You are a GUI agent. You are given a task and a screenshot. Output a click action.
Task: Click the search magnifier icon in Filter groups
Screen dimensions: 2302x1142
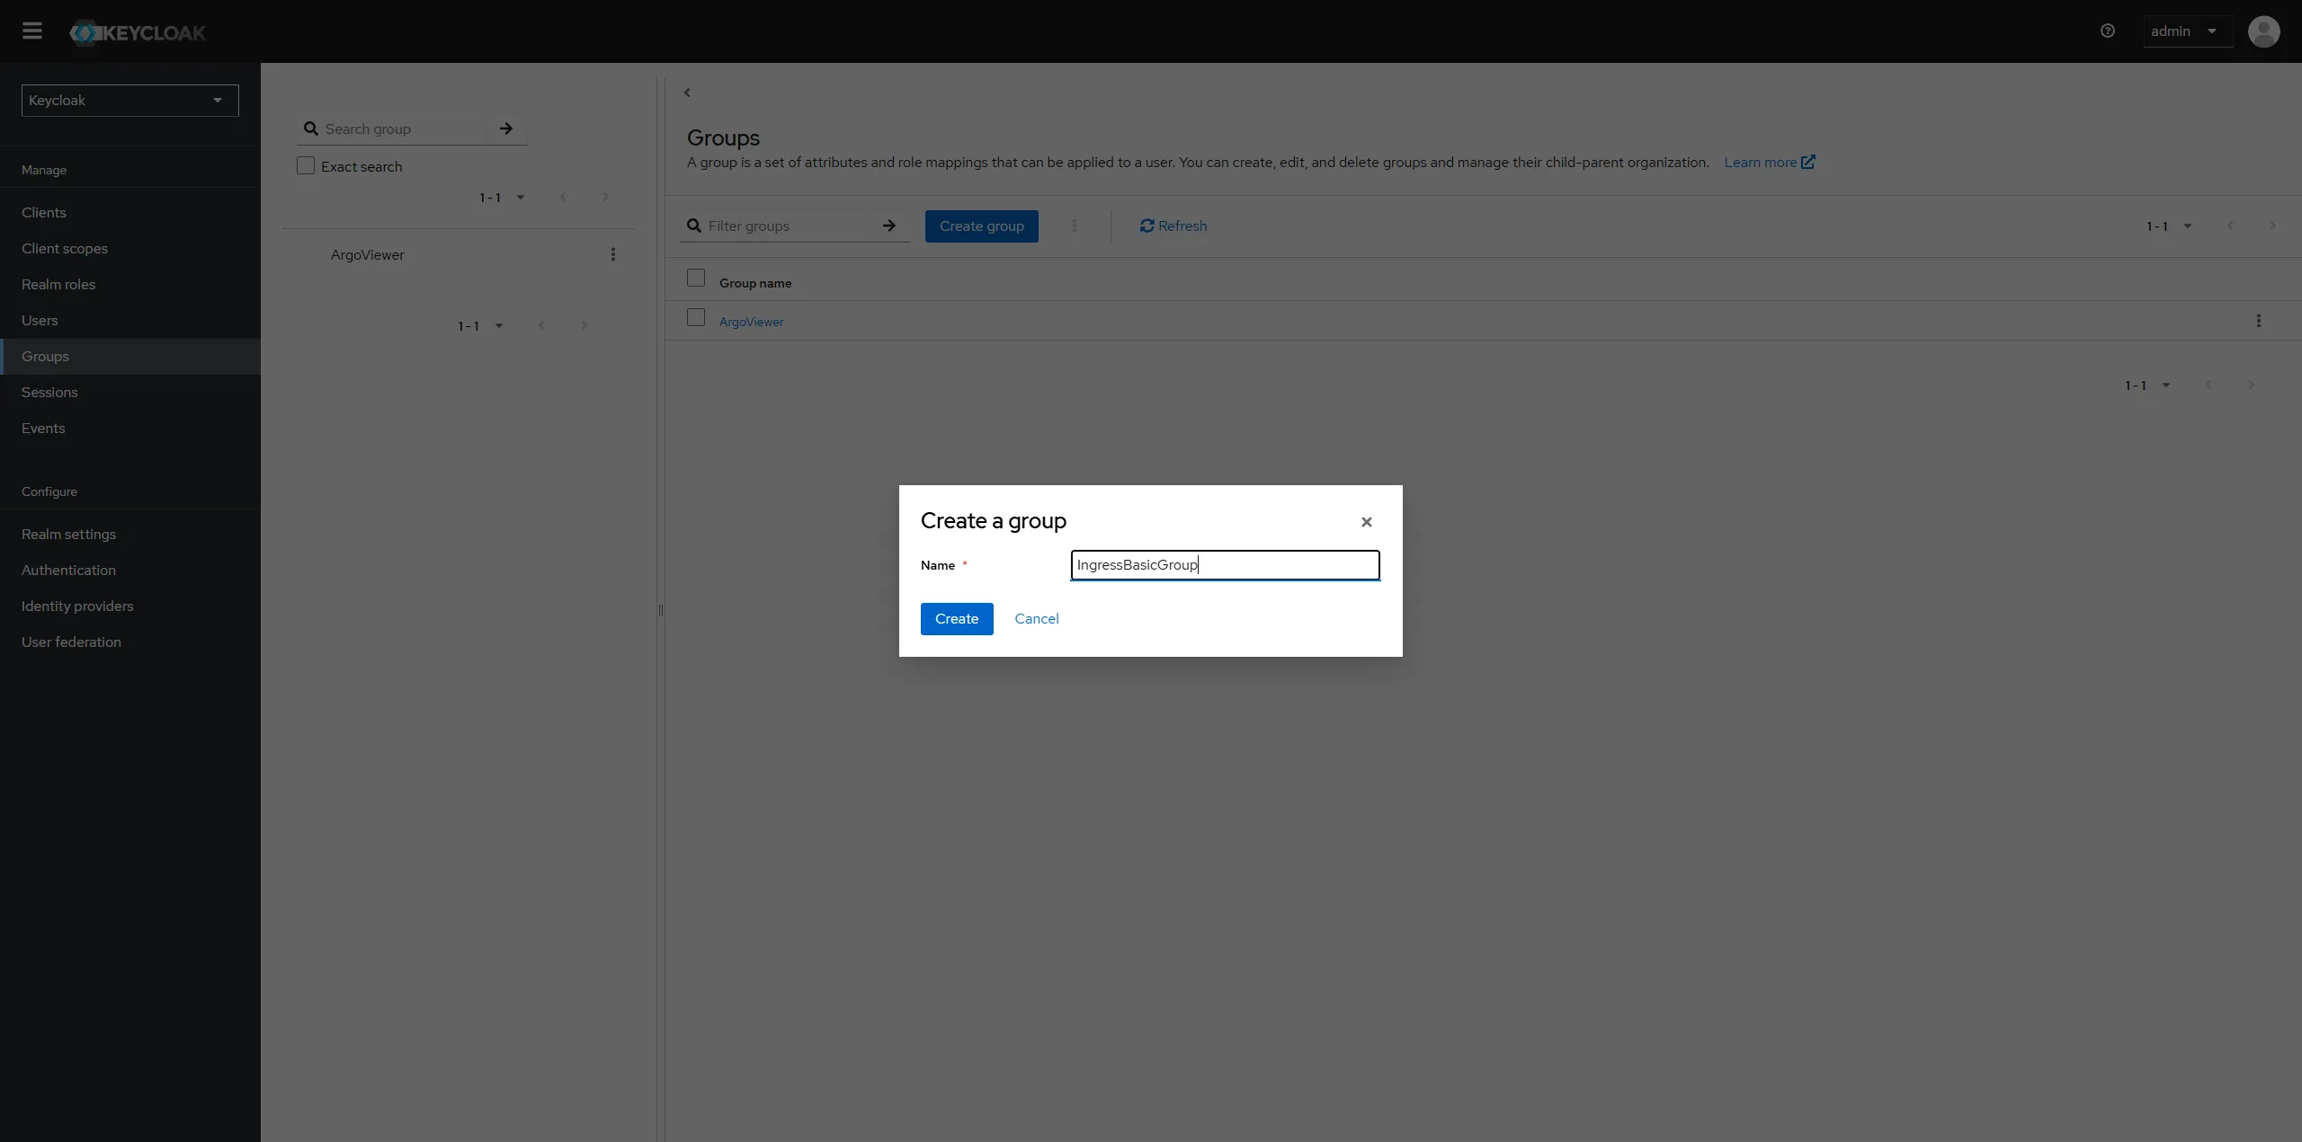pyautogui.click(x=694, y=226)
